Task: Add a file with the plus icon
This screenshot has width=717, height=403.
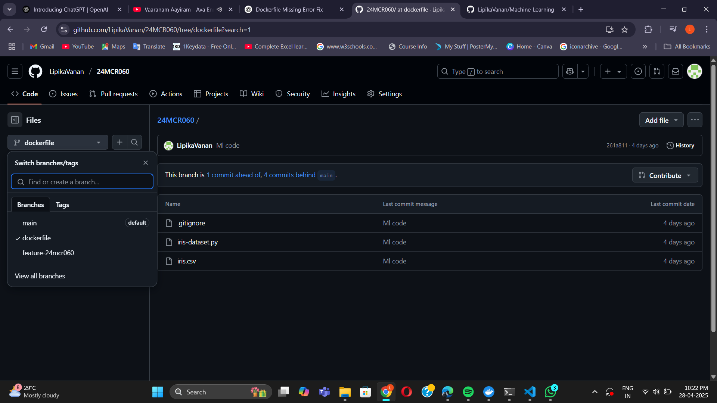Action: click(x=119, y=142)
